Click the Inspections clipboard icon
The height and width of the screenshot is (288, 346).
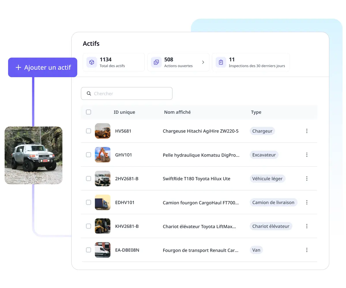click(x=221, y=62)
